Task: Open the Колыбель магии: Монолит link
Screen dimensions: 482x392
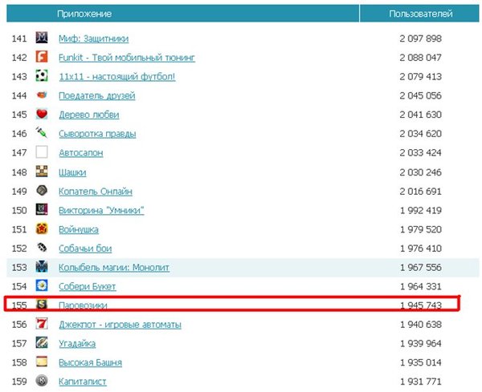Action: (113, 268)
